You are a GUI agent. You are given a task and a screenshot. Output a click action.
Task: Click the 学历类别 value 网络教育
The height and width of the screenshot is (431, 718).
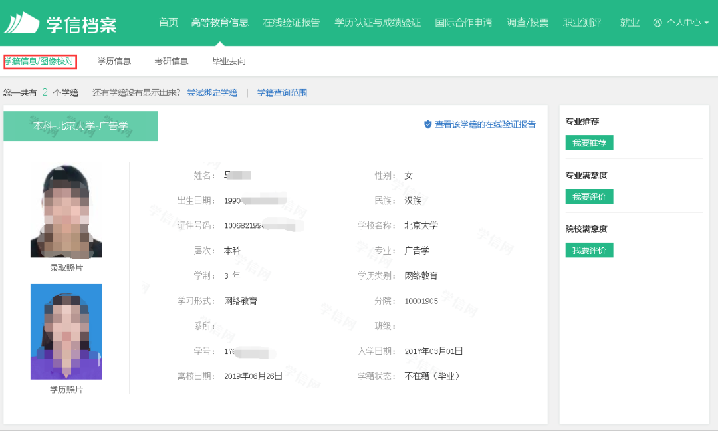coord(421,276)
